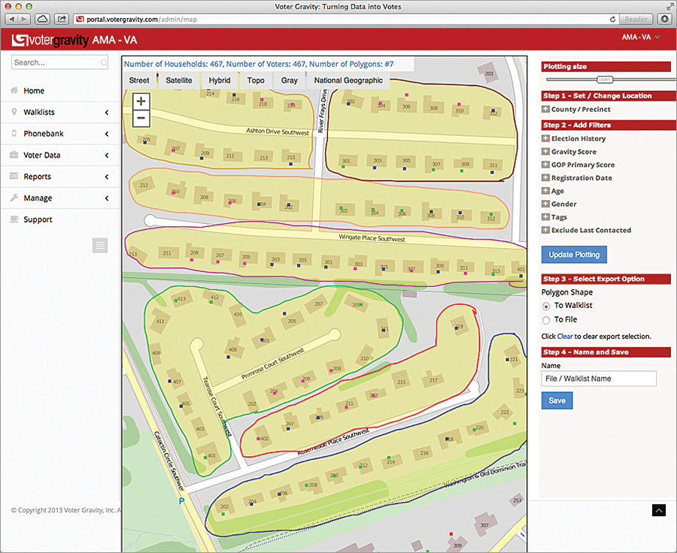Click the Manage wrench icon
Screen dimensions: 677x553
tap(14, 198)
